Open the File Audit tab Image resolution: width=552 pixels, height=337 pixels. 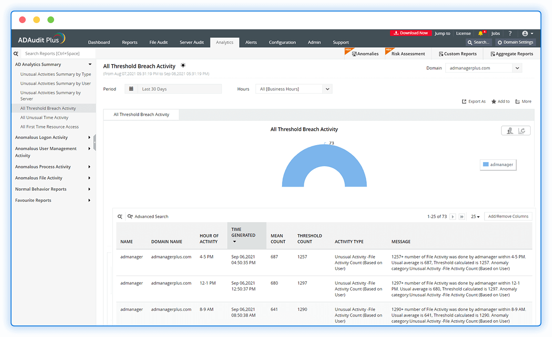point(158,43)
